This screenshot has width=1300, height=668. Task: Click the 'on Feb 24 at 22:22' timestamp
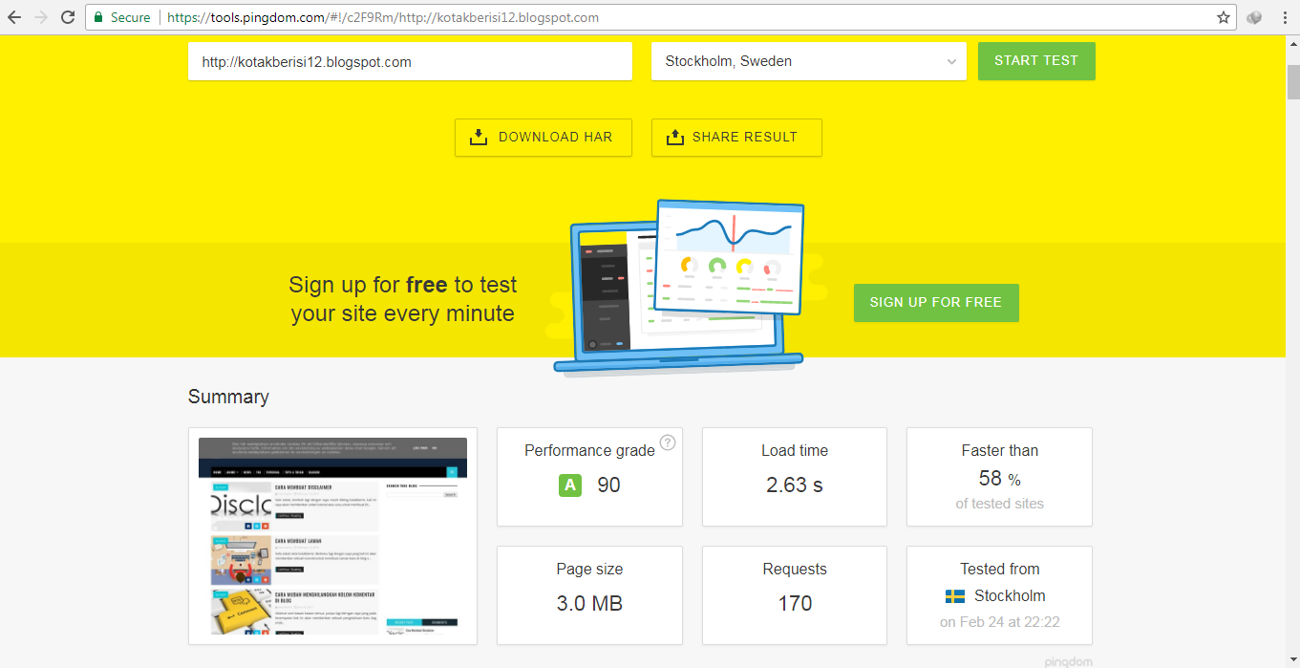click(x=1000, y=622)
